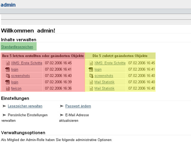This screenshot has width=191, height=145.
Task: Click the icon beside login dated 16:39
Action: tap(8, 82)
